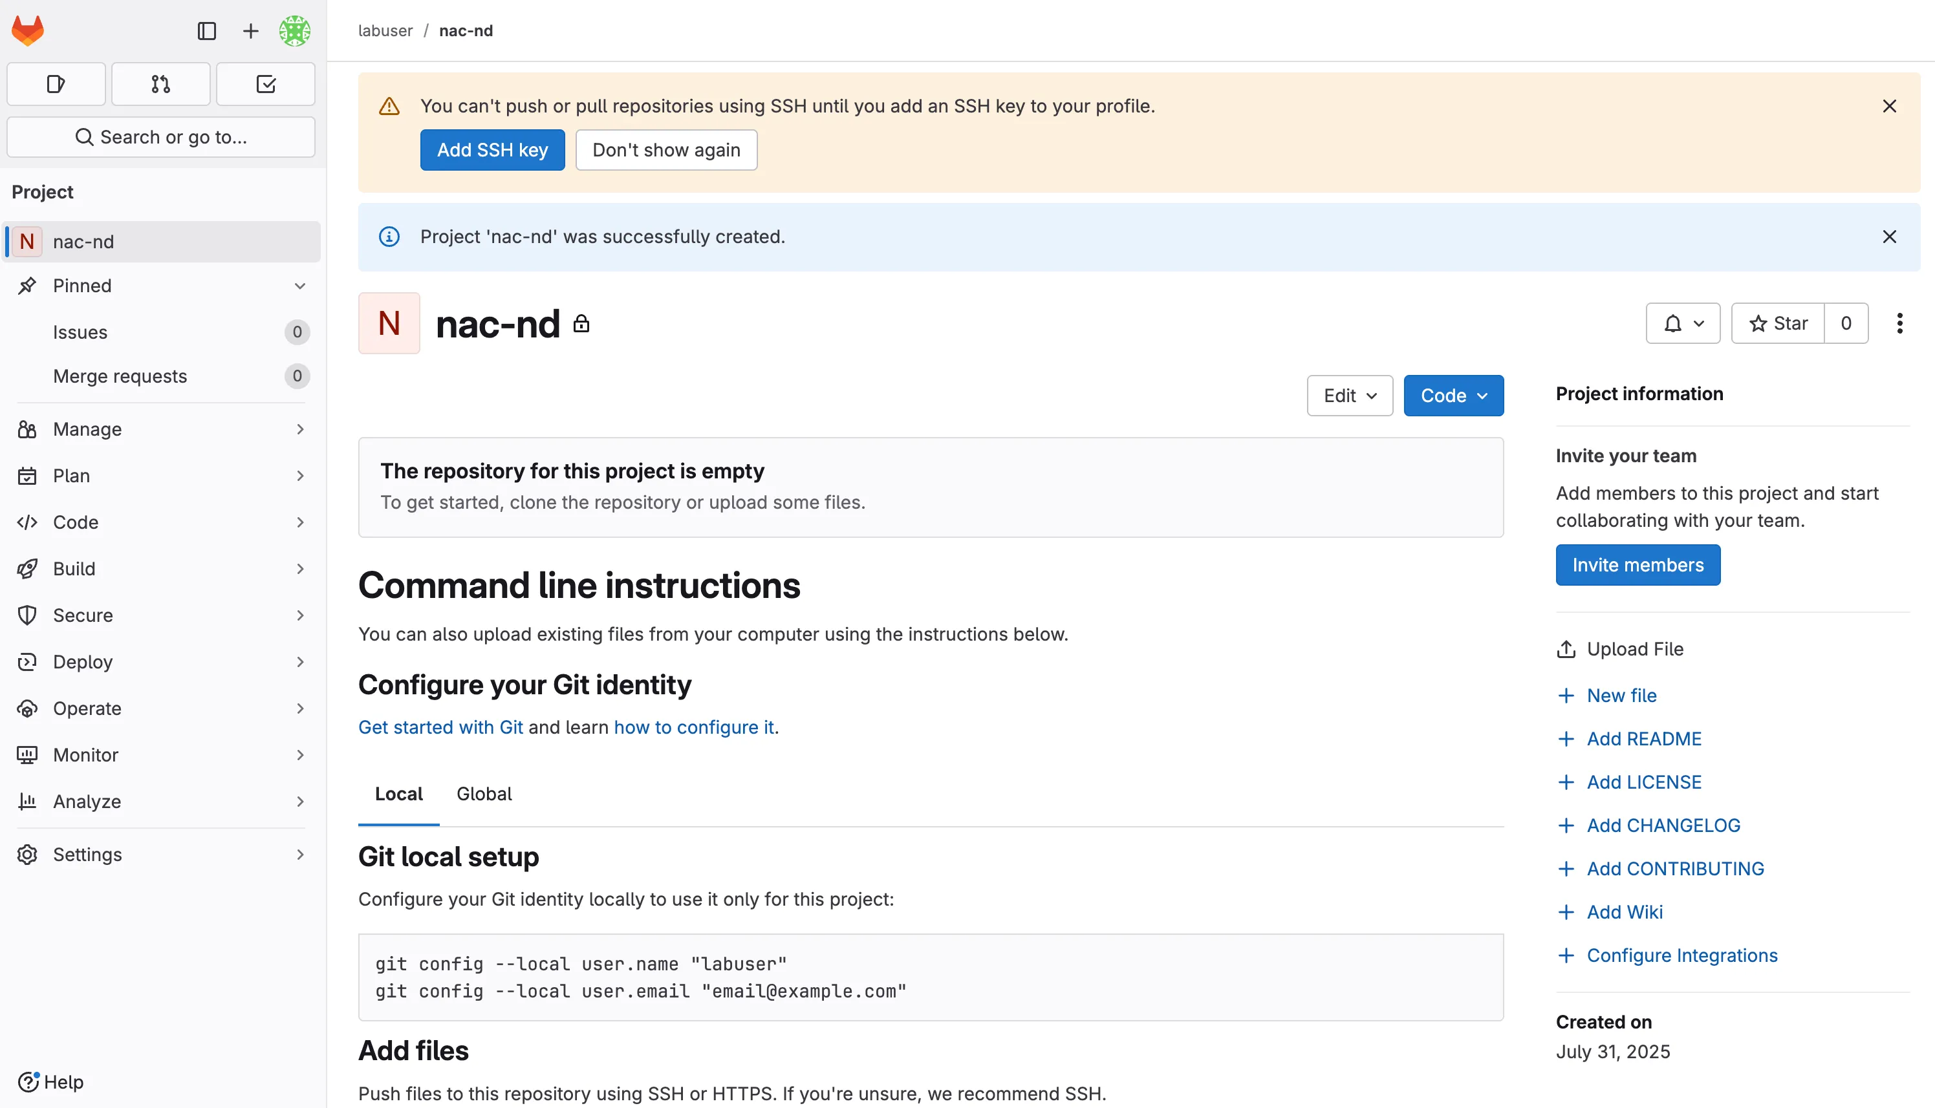This screenshot has width=1935, height=1108.
Task: Click the Search or go to field
Action: click(160, 137)
